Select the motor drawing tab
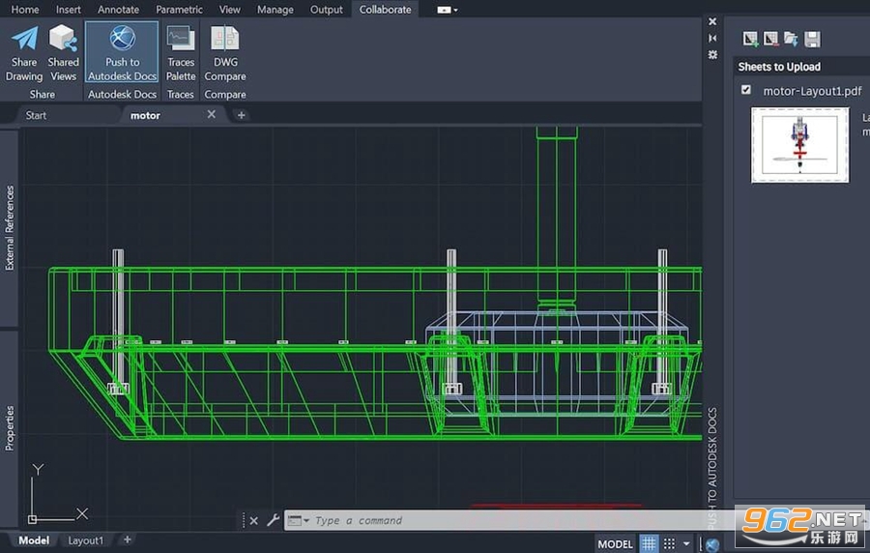870x553 pixels. [145, 115]
